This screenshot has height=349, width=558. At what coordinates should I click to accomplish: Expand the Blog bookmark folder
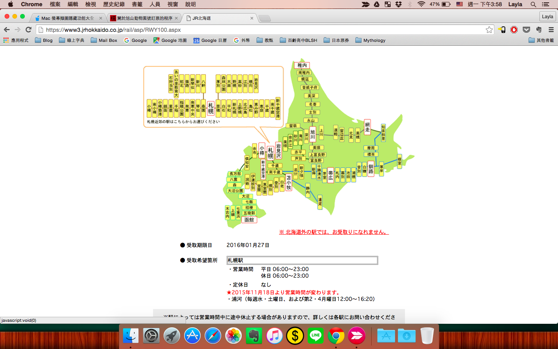pos(44,40)
